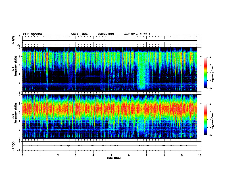Click the 'ch.1(V)' axis label
225x174 pixels.
pyautogui.click(x=13, y=40)
